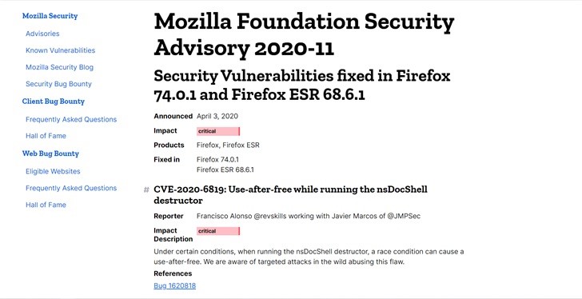582x299 pixels.
Task: Open Security Bug Bounty link
Action: 58,84
